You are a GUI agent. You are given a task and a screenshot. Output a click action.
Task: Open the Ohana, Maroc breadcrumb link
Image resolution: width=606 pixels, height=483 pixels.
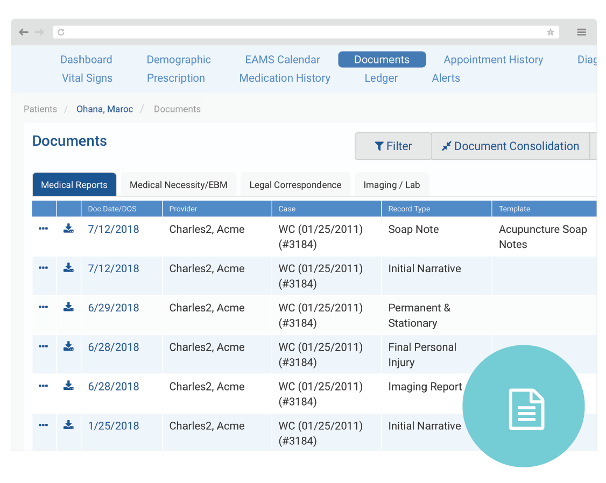click(x=105, y=109)
